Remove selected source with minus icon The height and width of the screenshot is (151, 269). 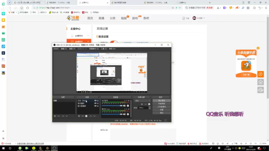tap(82, 116)
